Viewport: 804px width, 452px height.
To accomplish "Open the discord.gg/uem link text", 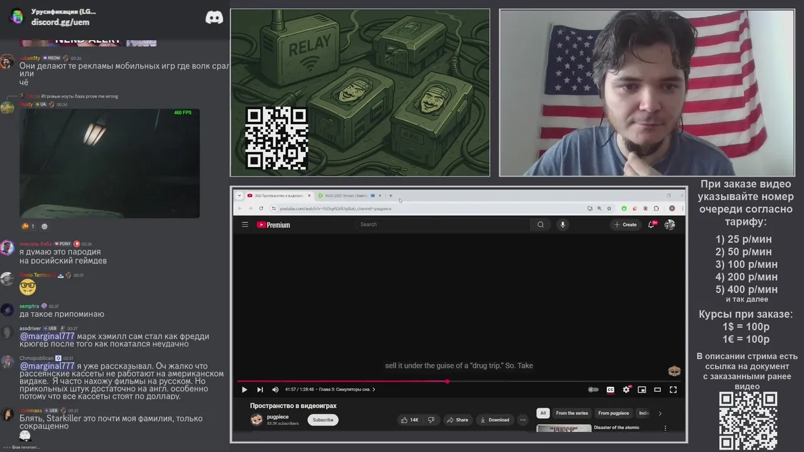I will click(x=60, y=22).
